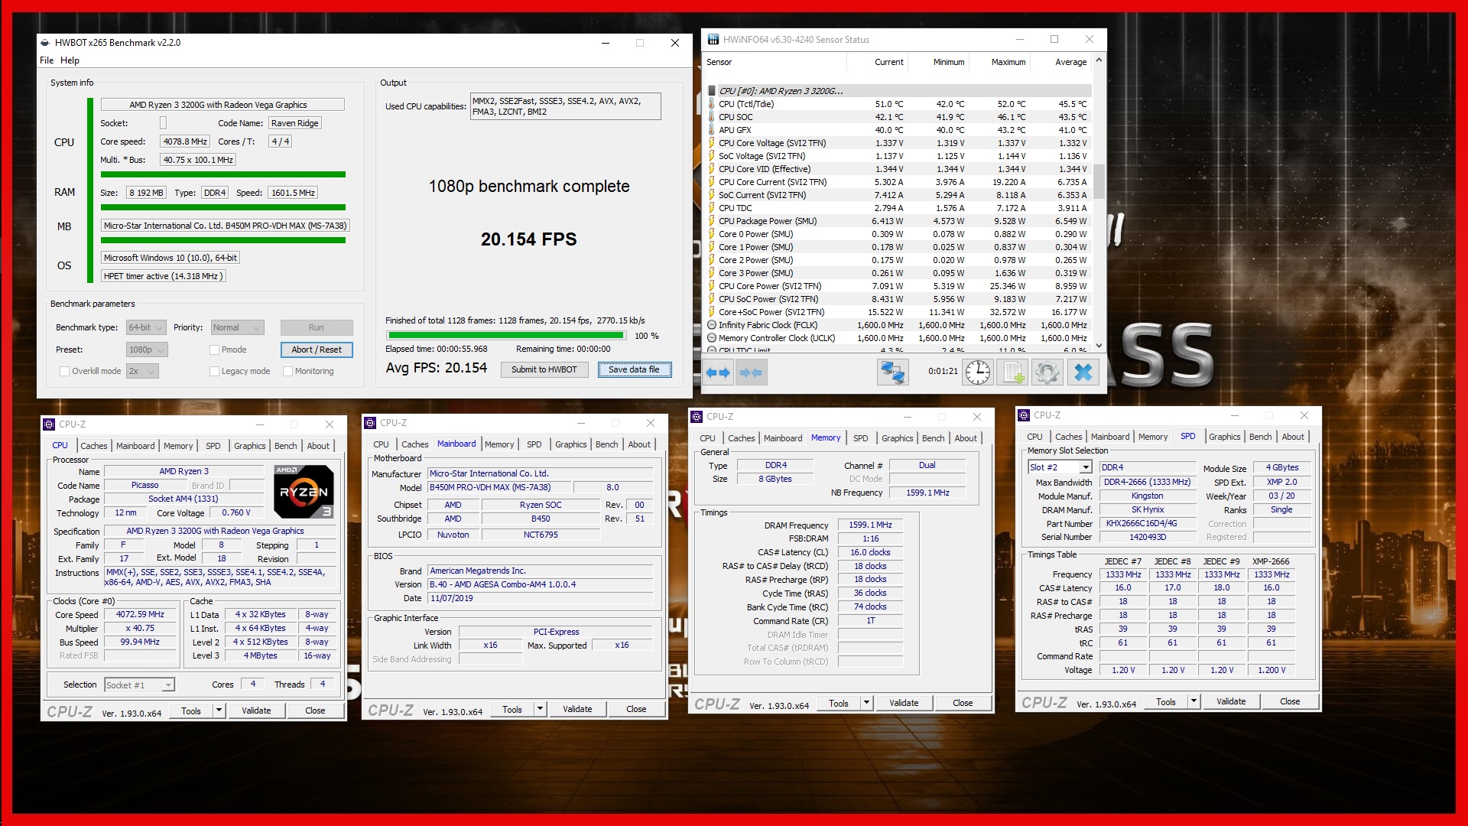Click the grey collapse arrows icon in HWiNFO
1468x826 pixels.
(x=751, y=372)
